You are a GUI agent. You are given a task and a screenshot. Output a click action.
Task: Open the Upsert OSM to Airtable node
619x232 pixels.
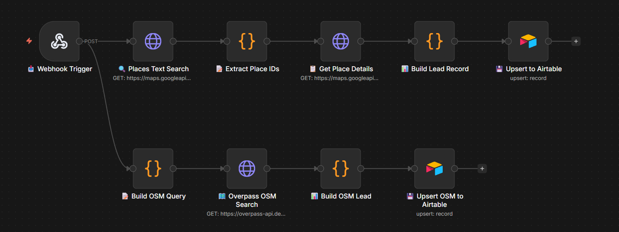click(x=434, y=168)
